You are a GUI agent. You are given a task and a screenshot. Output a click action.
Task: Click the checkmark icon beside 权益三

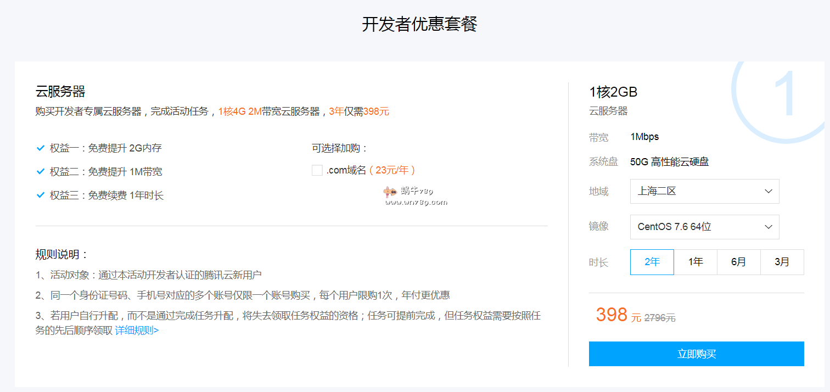tap(40, 195)
